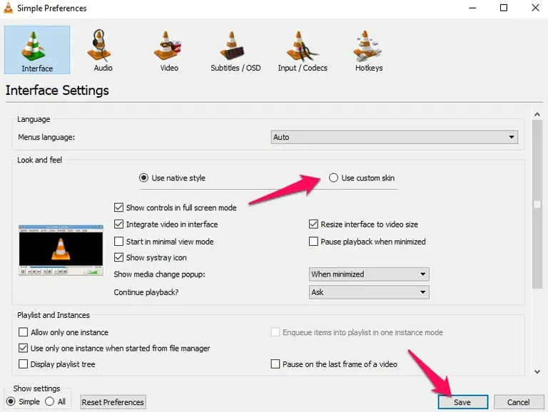Open the Show media change popup dropdown

click(369, 274)
